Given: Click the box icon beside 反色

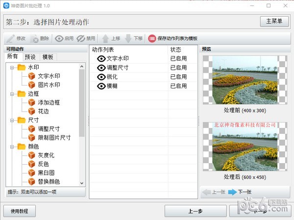Looking at the screenshot, I should coord(31,164).
